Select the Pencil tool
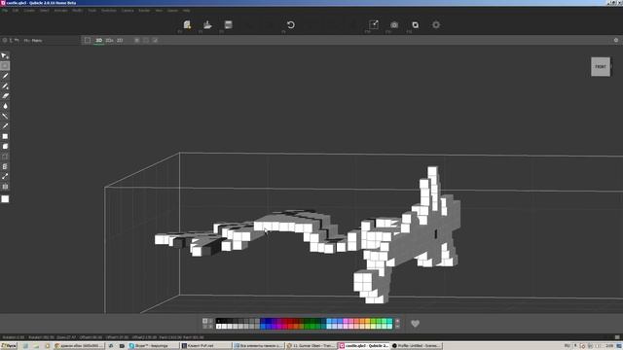Viewport: 623px width, 350px height. (x=5, y=76)
